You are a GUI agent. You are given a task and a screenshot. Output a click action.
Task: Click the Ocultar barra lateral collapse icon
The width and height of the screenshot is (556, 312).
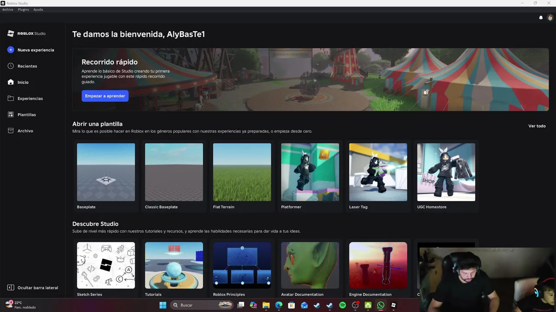point(11,288)
